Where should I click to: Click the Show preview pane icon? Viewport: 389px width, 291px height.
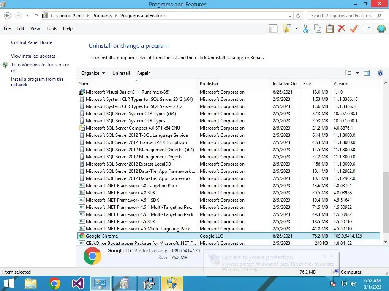point(367,73)
